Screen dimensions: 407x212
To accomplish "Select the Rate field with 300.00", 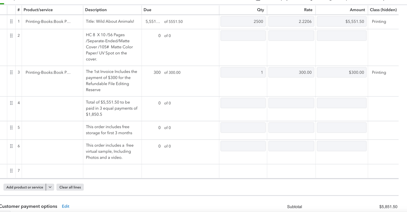I will point(291,72).
